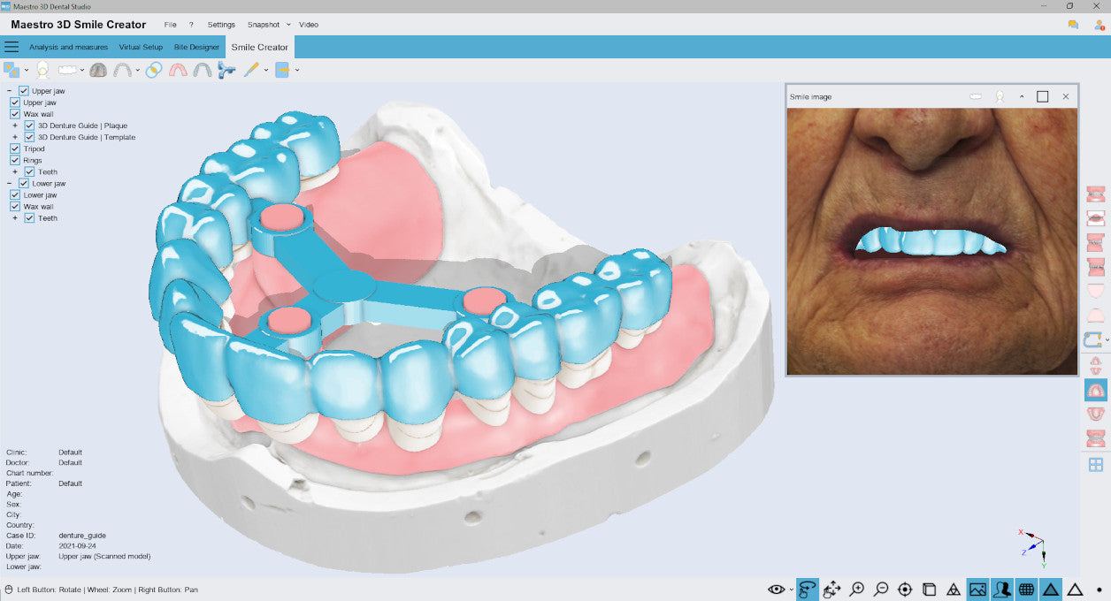Click the pink wax wall arch icon

pos(178,70)
